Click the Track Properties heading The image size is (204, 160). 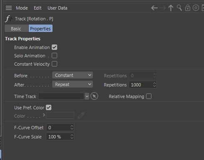[x=23, y=39]
